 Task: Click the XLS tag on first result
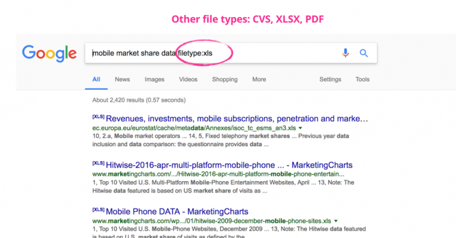[98, 117]
